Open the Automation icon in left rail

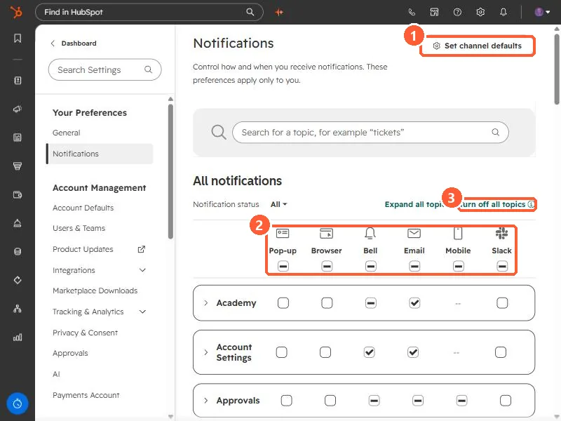click(17, 280)
